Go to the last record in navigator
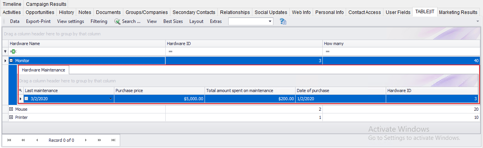The image size is (483, 148). [113, 140]
